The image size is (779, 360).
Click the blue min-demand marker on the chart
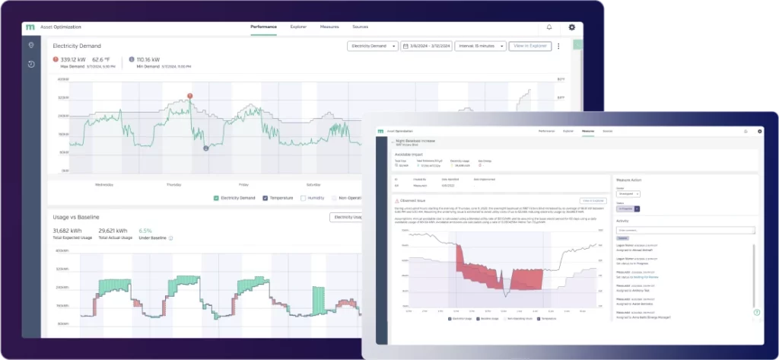[x=205, y=148]
